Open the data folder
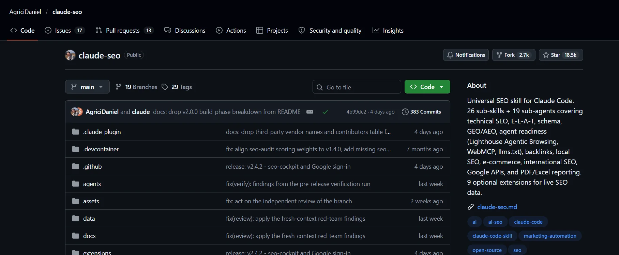 (89, 219)
